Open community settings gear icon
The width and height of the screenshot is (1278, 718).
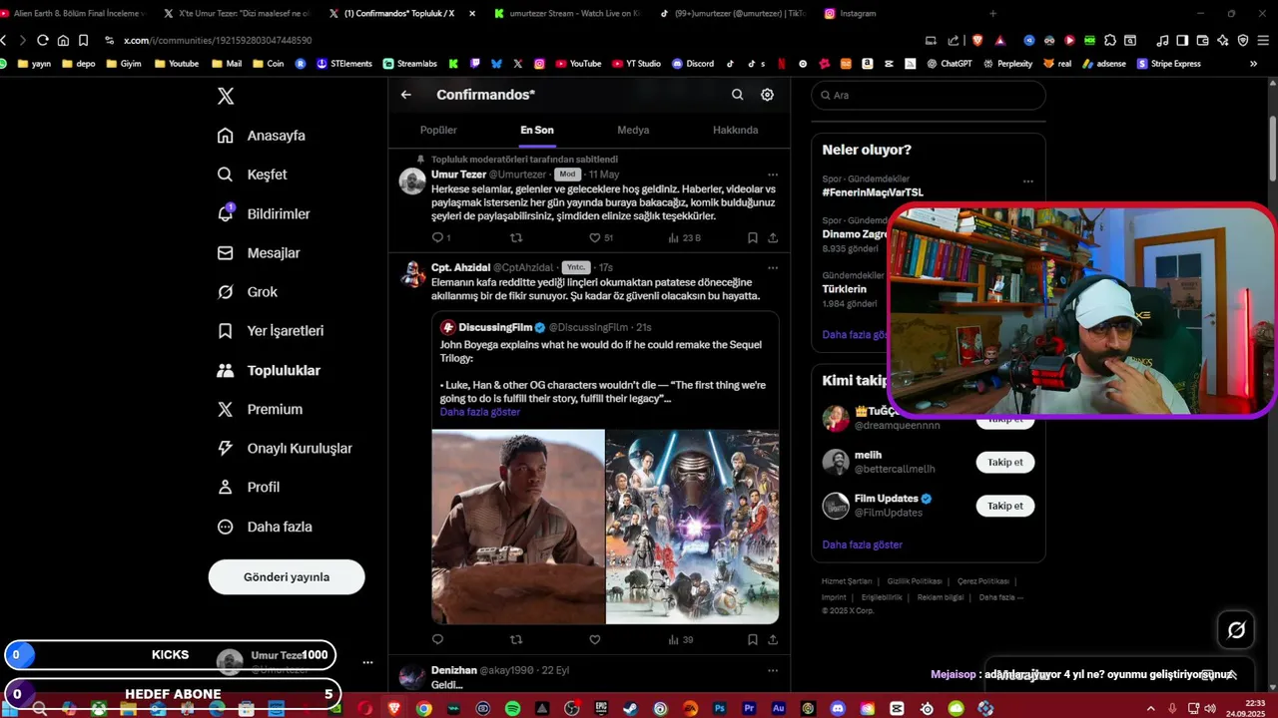767,95
